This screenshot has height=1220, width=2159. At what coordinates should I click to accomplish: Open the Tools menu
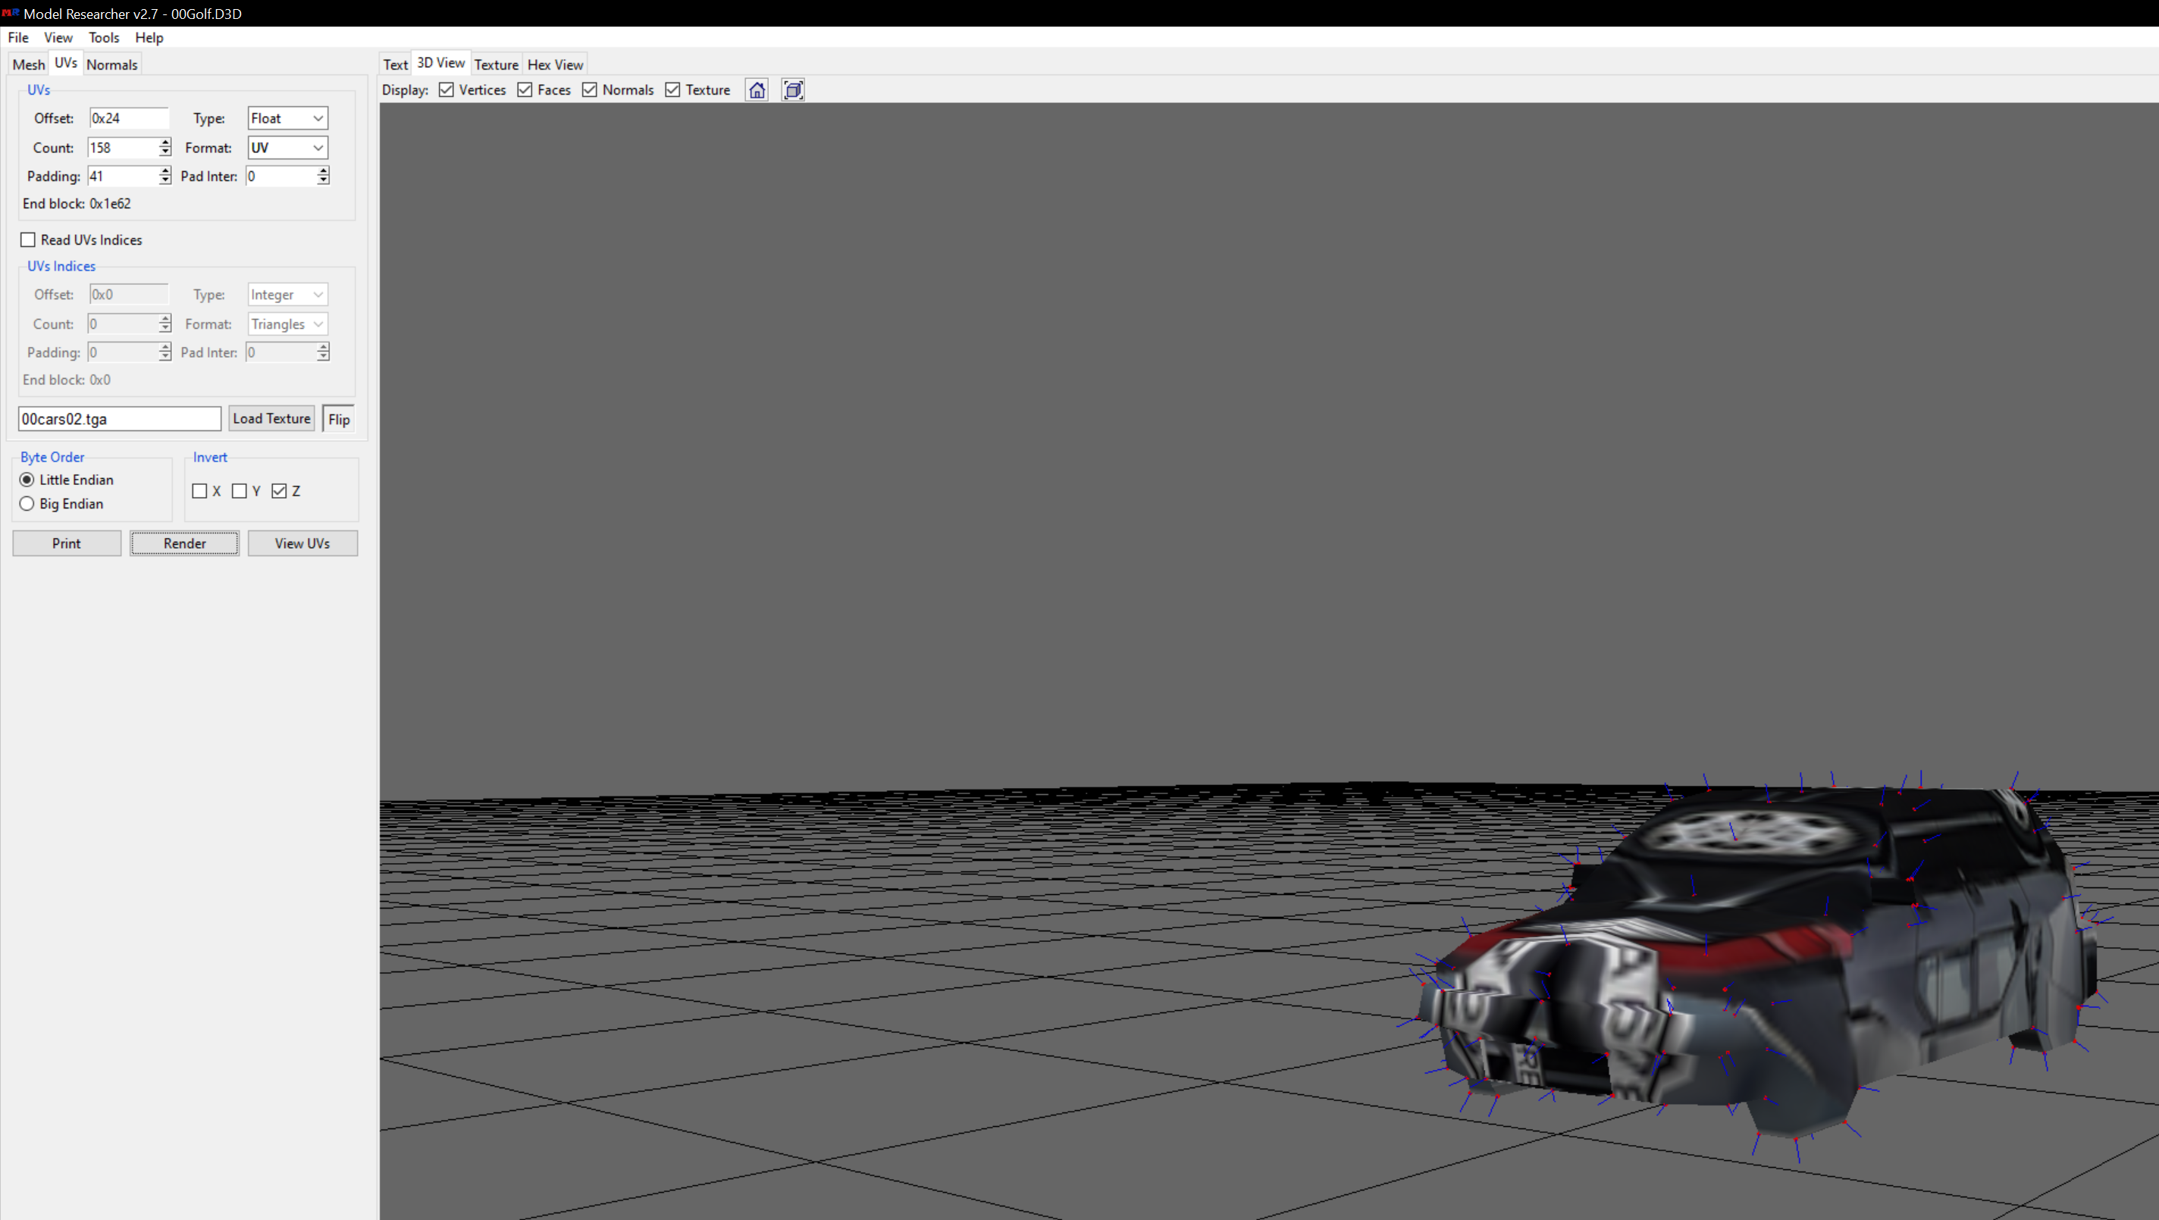[104, 38]
